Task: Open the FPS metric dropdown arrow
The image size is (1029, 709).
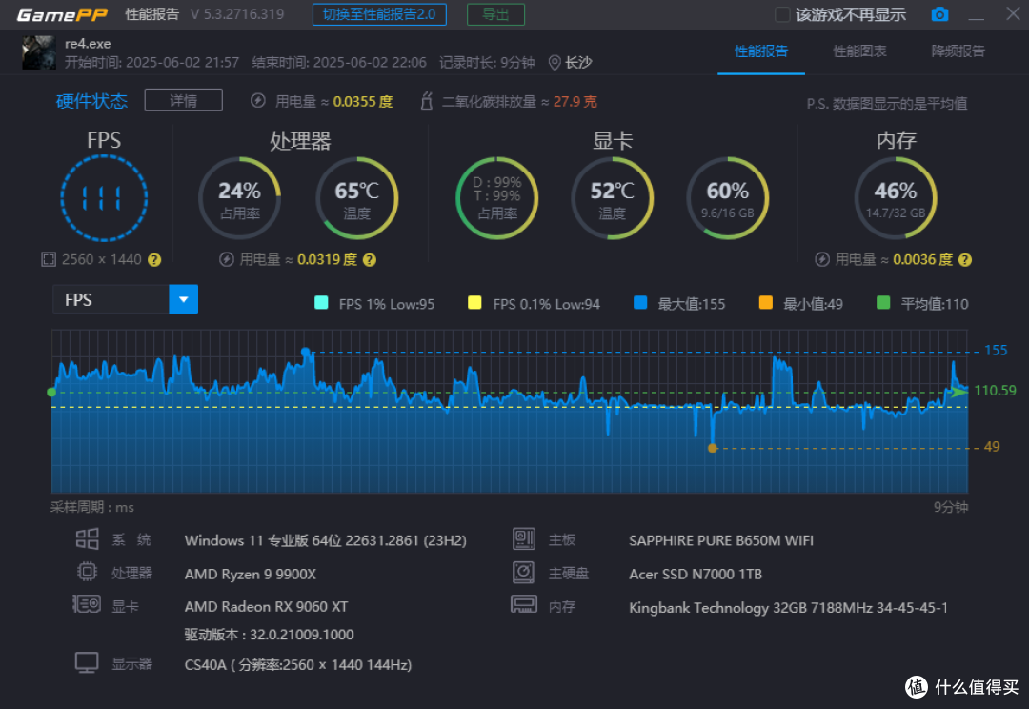Action: [184, 299]
